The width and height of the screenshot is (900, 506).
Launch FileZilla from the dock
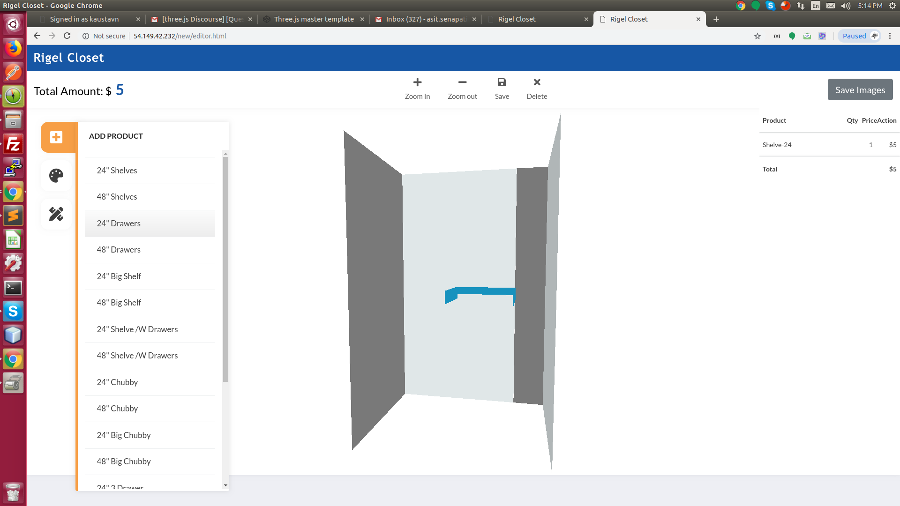tap(13, 144)
